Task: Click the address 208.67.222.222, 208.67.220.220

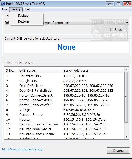Action: pyautogui.click(x=88, y=86)
